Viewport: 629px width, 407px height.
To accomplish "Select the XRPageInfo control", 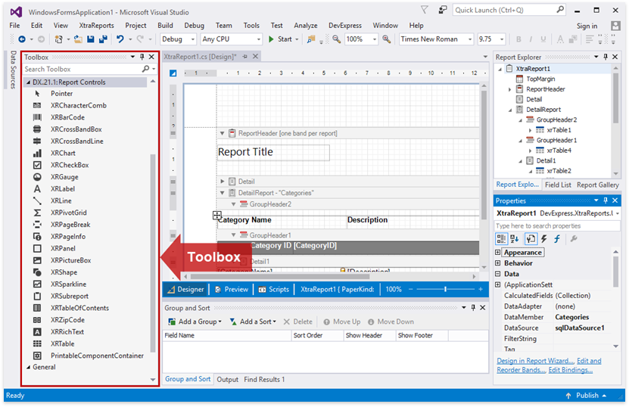I will pos(68,237).
